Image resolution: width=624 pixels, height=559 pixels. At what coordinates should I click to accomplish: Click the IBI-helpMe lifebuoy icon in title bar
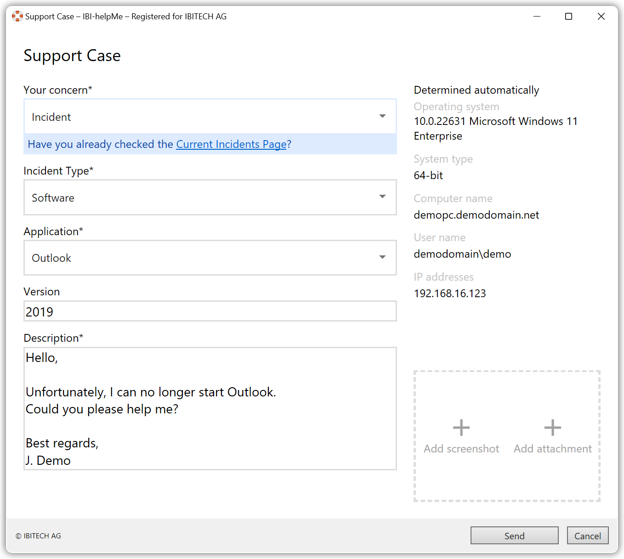coord(17,17)
